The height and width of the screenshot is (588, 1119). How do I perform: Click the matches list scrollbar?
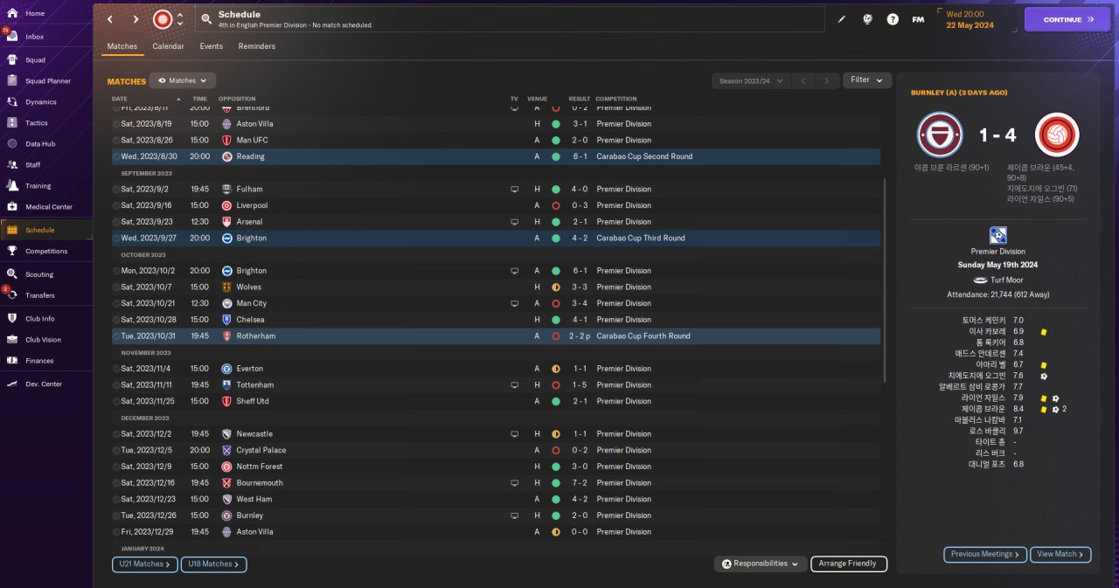pos(886,280)
